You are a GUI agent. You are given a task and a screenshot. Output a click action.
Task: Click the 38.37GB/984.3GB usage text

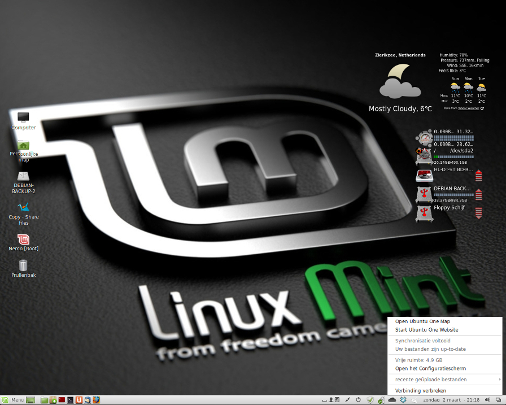pos(450,201)
